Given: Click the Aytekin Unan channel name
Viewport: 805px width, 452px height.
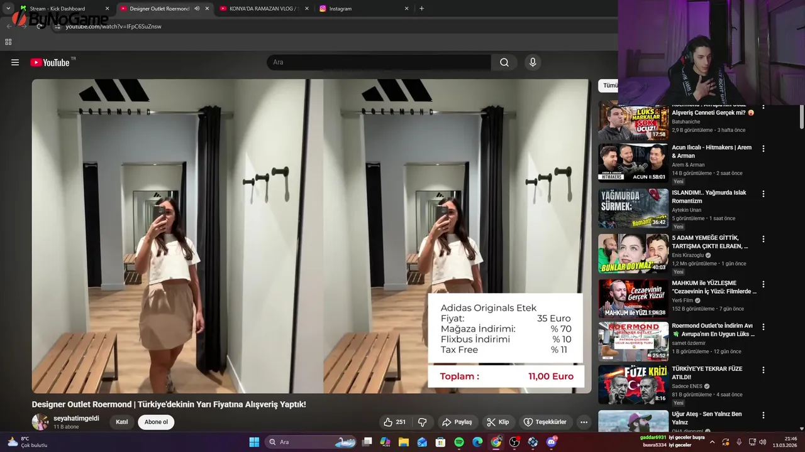Looking at the screenshot, I should pyautogui.click(x=686, y=210).
